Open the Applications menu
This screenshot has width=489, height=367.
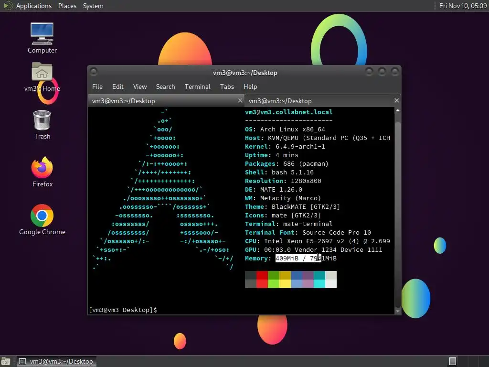tap(34, 6)
